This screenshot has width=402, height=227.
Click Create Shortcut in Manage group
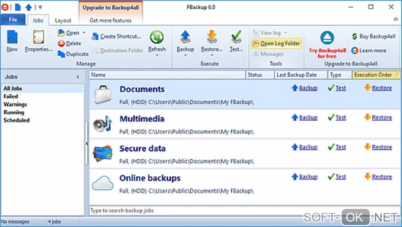(116, 37)
